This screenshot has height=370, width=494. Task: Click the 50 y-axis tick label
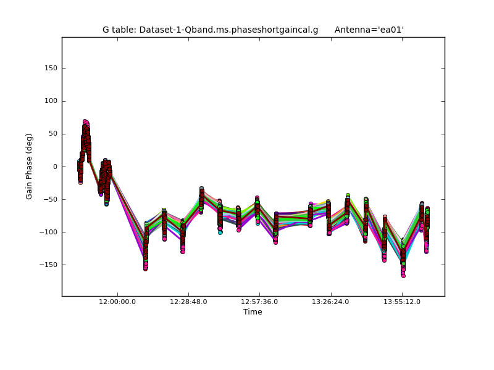[52, 134]
